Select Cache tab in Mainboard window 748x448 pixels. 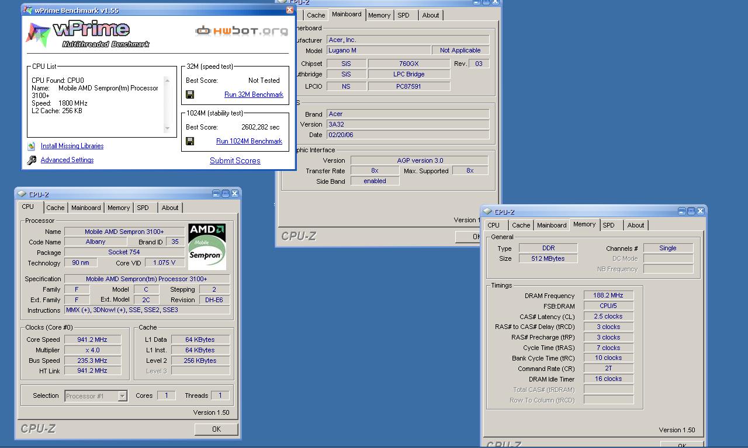316,15
